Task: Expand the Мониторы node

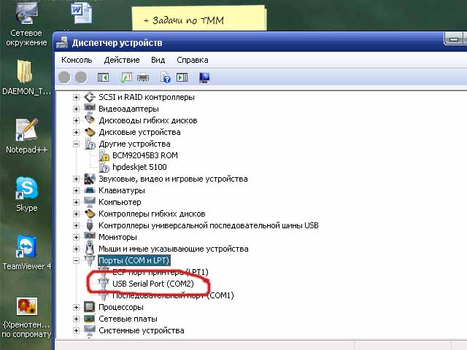Action: click(76, 237)
